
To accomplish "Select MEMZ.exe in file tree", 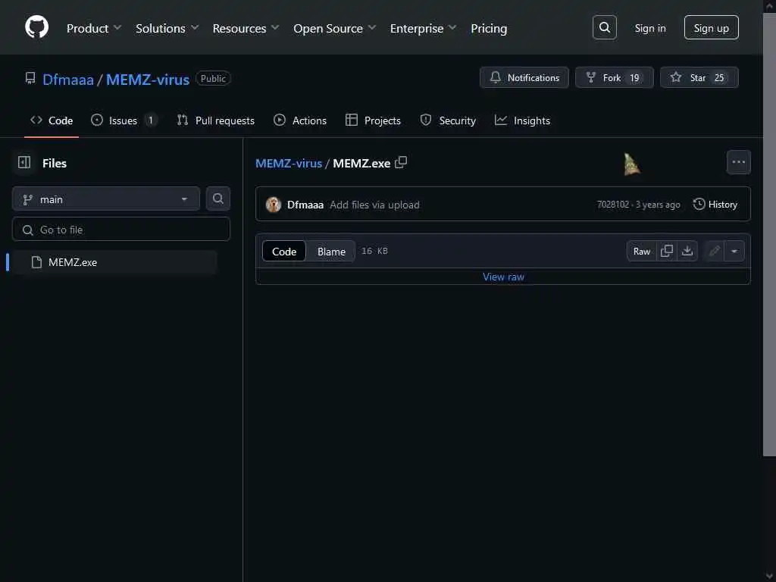I will click(114, 261).
